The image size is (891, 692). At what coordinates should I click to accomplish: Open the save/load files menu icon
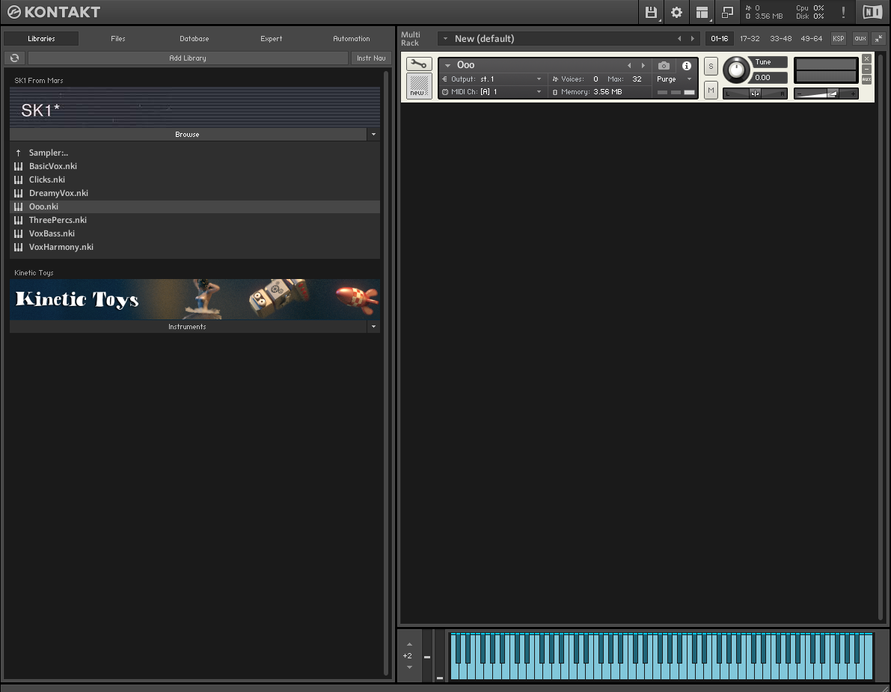coord(651,12)
